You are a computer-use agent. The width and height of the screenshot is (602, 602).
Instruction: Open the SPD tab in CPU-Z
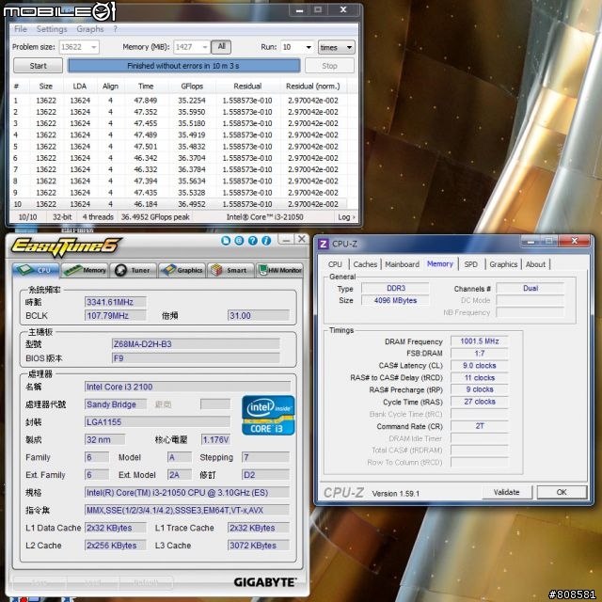[x=471, y=264]
